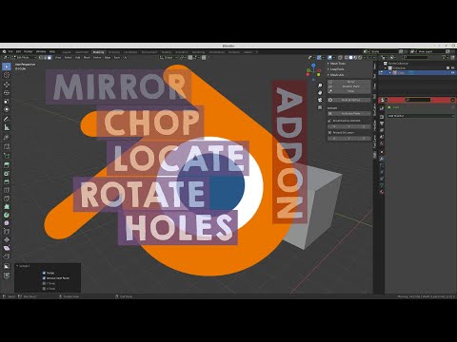Click the properties editor search field

(x=418, y=100)
